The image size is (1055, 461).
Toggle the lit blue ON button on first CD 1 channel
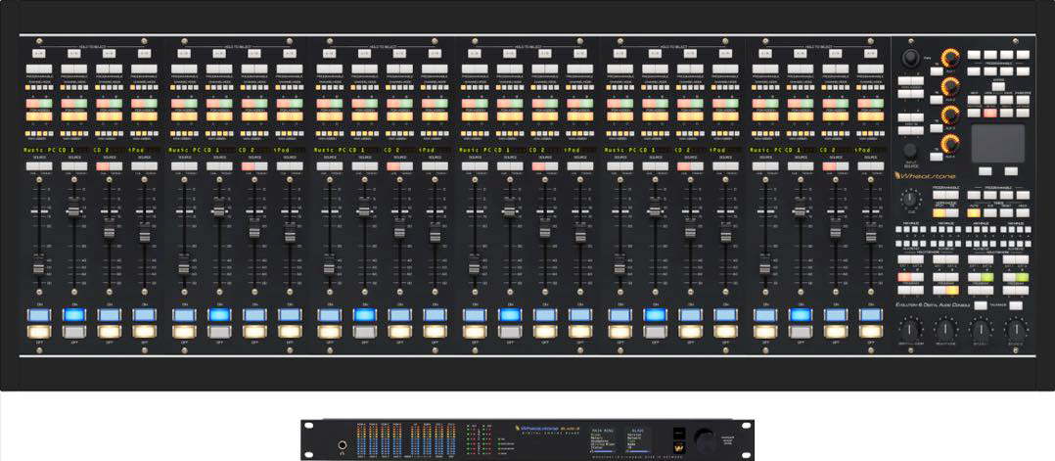pyautogui.click(x=74, y=315)
